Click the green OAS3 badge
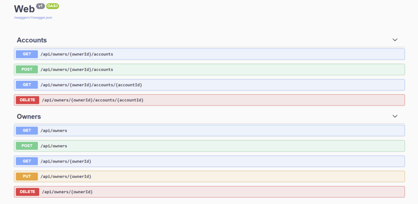418x204 pixels. click(52, 6)
